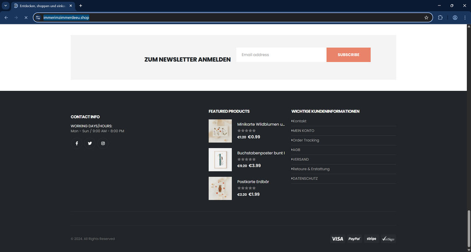Restore down the browser window
This screenshot has width=471, height=252.
(x=452, y=5)
